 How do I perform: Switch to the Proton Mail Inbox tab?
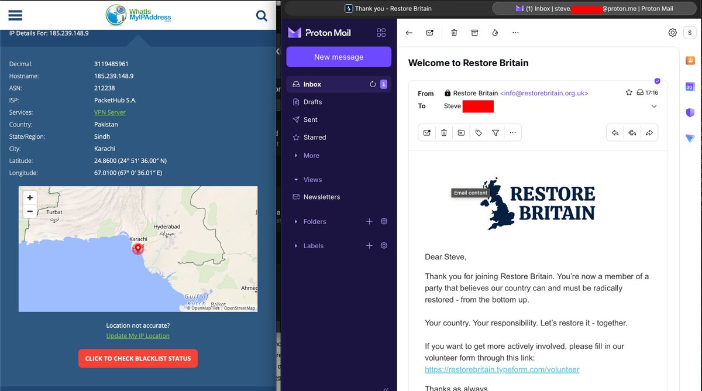[596, 8]
